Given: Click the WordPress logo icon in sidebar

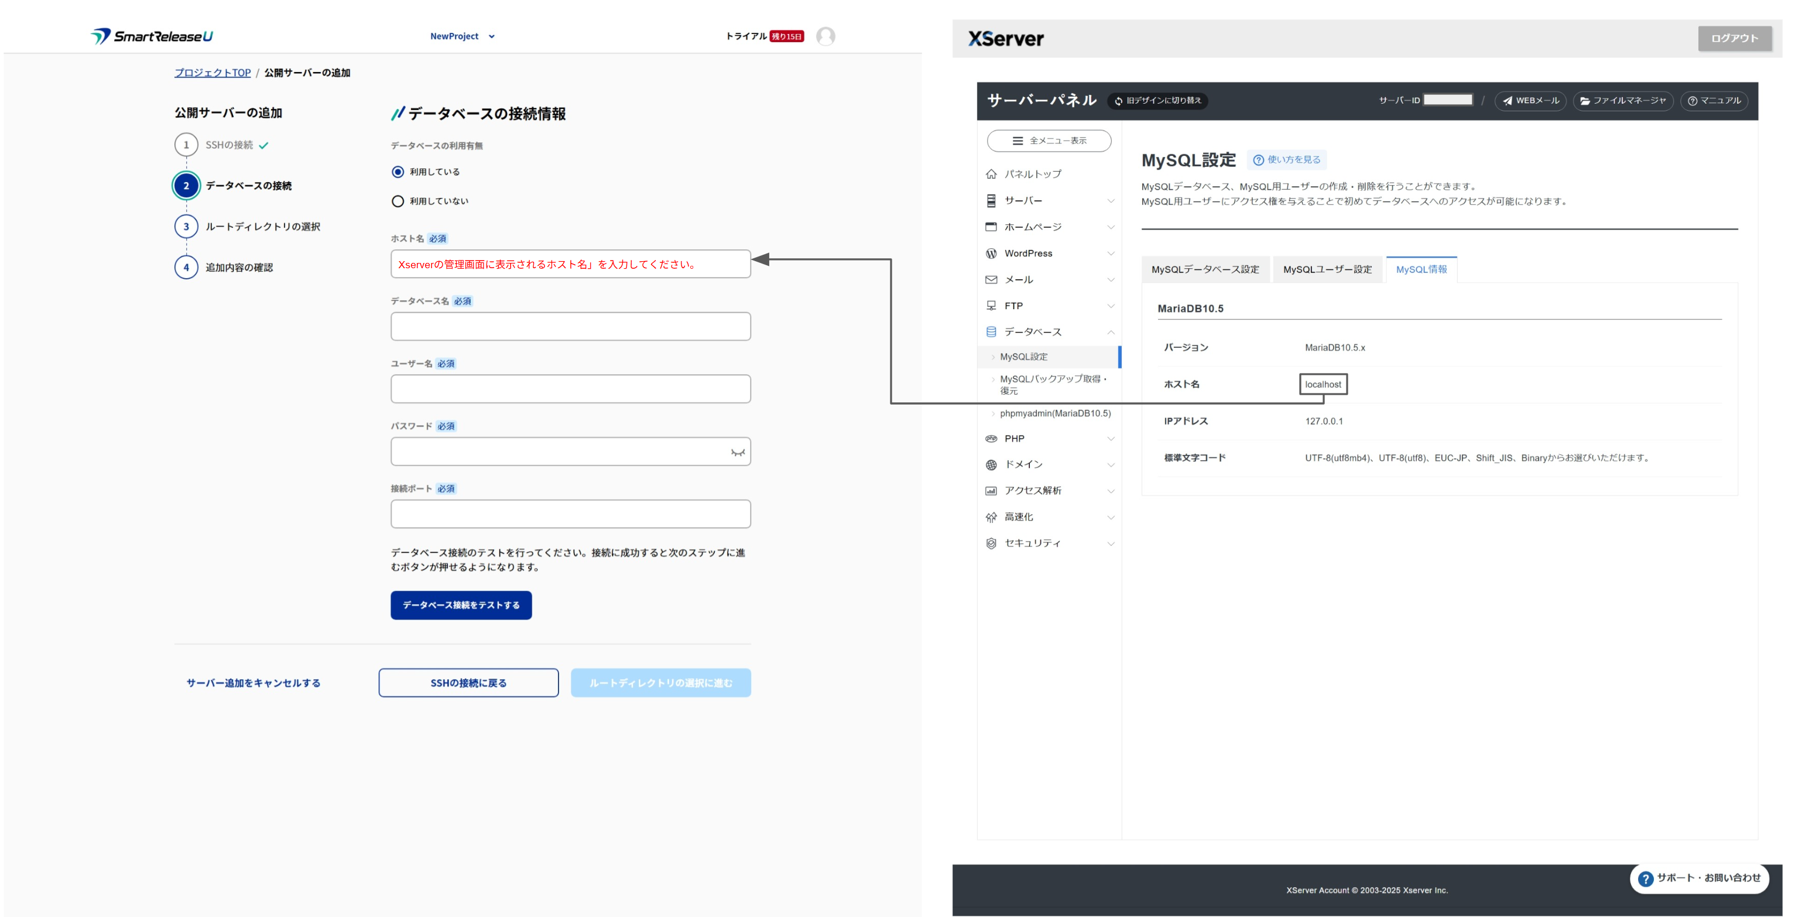Looking at the screenshot, I should 991,254.
